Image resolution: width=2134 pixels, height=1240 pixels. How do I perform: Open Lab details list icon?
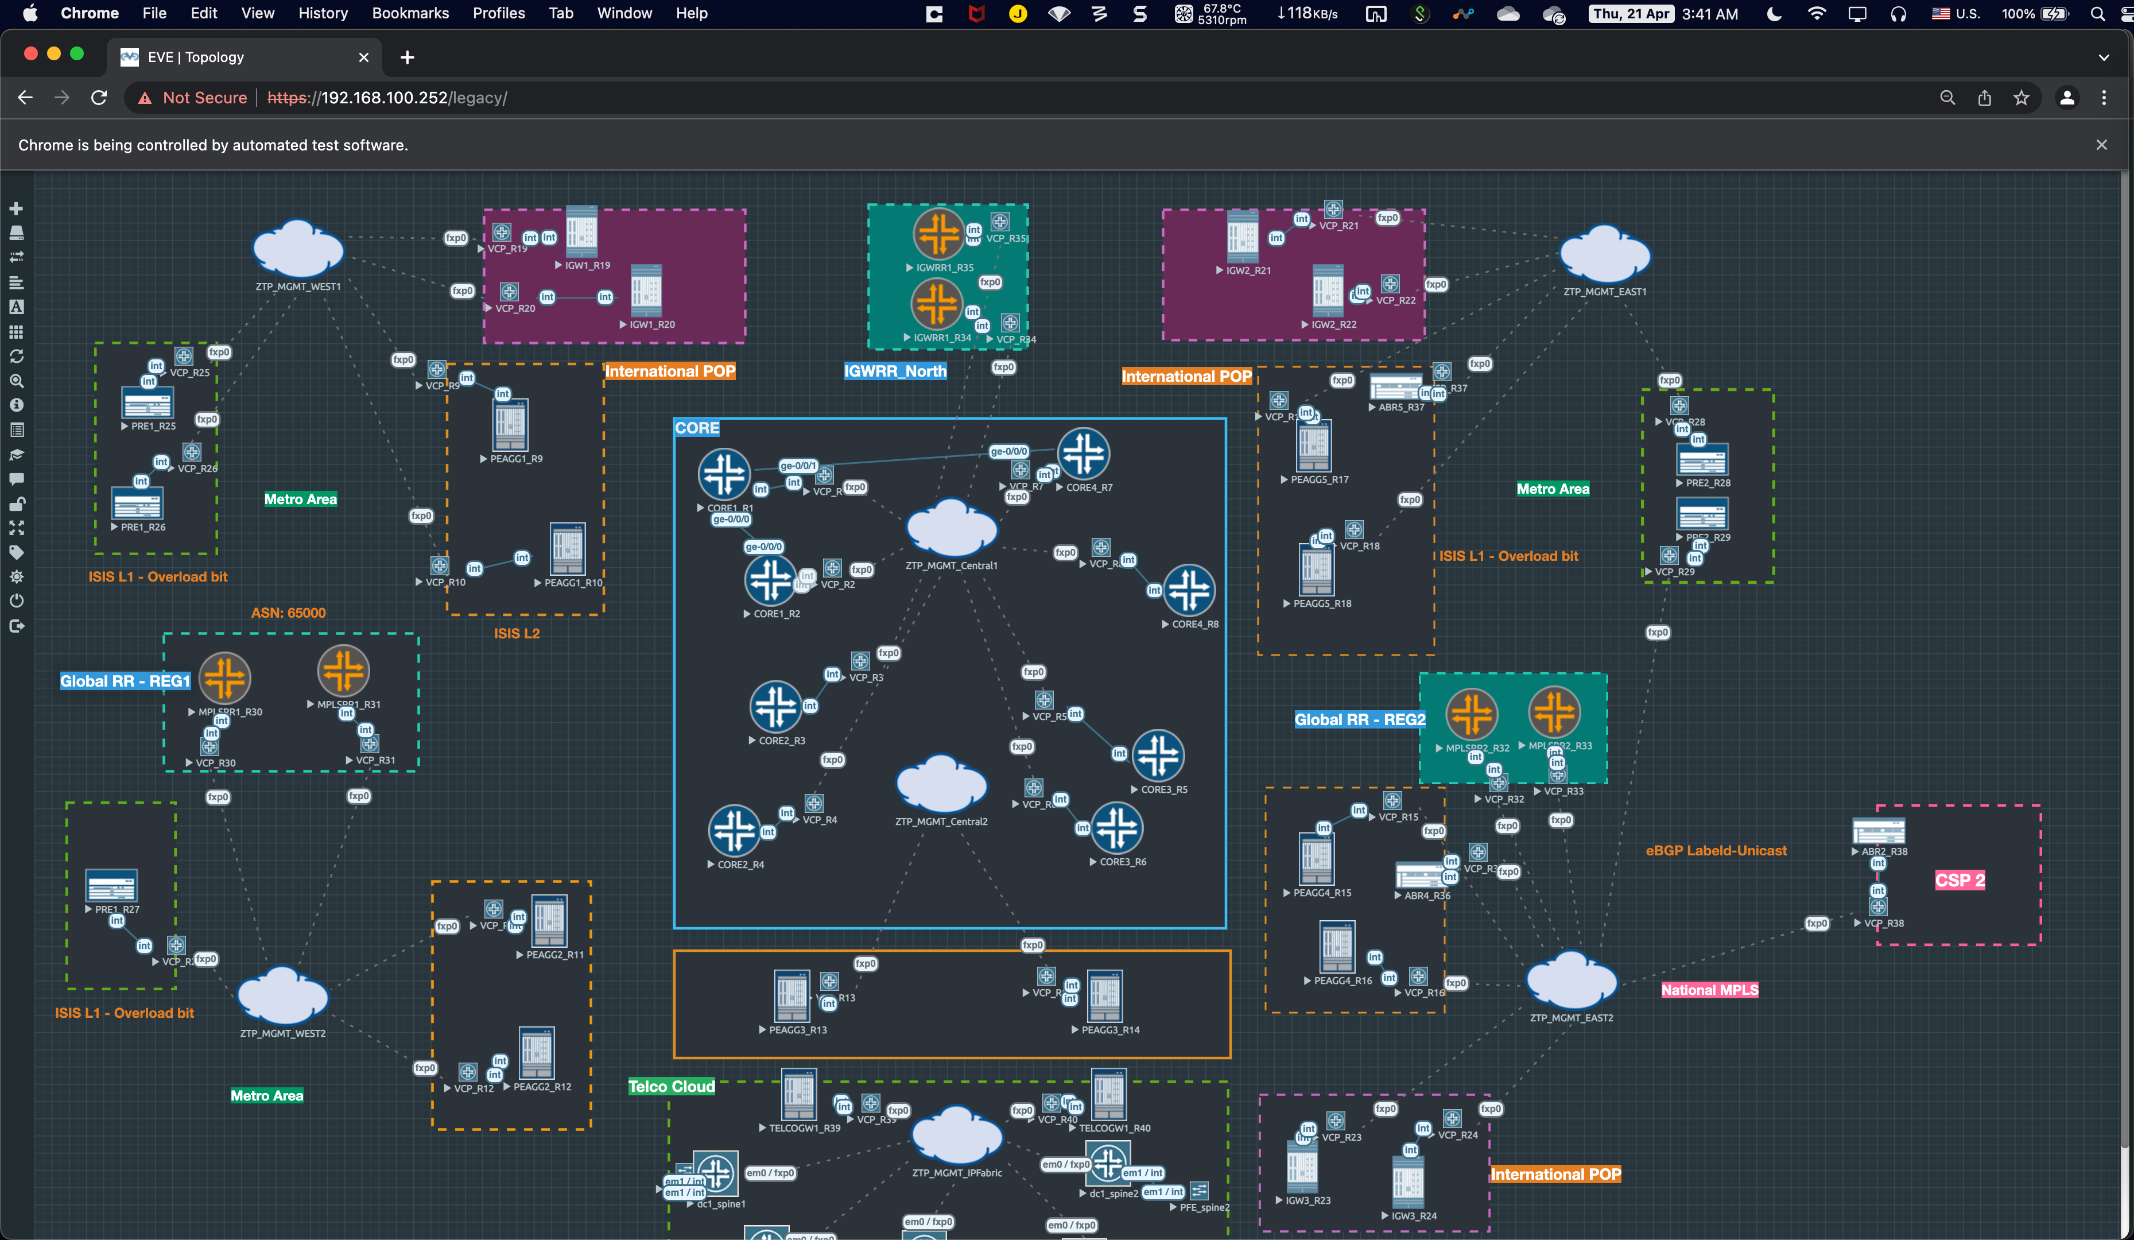point(16,431)
